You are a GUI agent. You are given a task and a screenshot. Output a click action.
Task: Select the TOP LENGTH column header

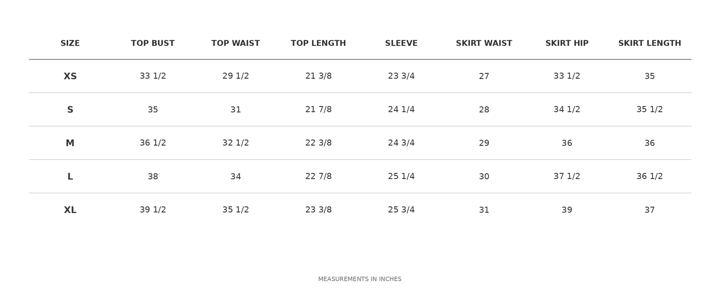pyautogui.click(x=319, y=43)
